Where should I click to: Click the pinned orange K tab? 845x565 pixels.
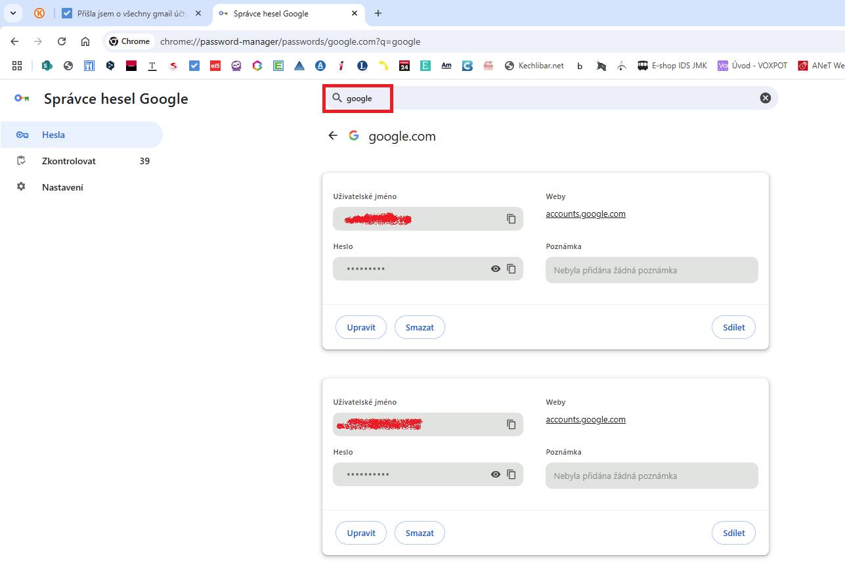click(39, 13)
